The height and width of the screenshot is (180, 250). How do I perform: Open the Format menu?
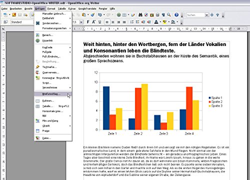[x=51, y=8]
